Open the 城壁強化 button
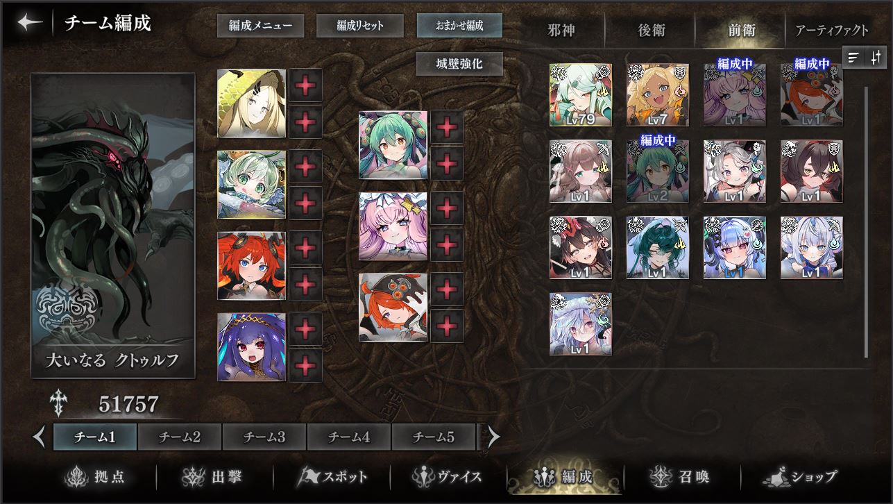Screen dimensions: 893x504 click(459, 64)
